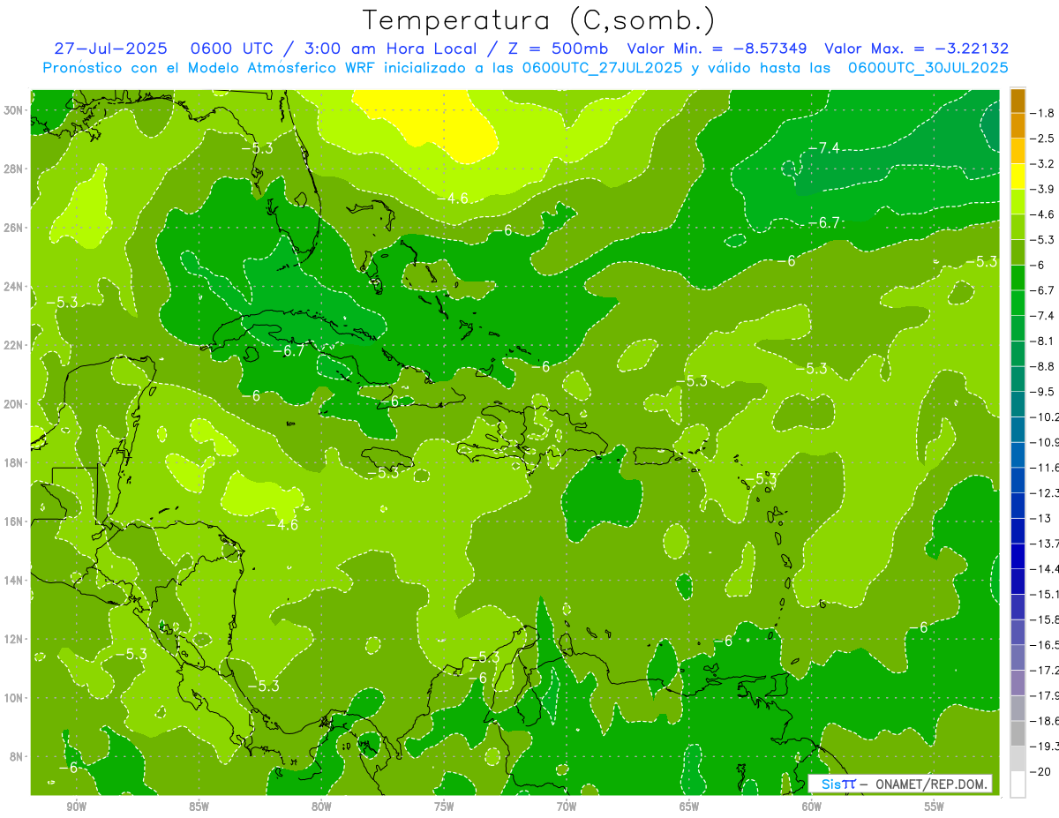Viewport: 1059px width, 818px height.
Task: Click the -20 color bar label
Action: [x=1041, y=771]
